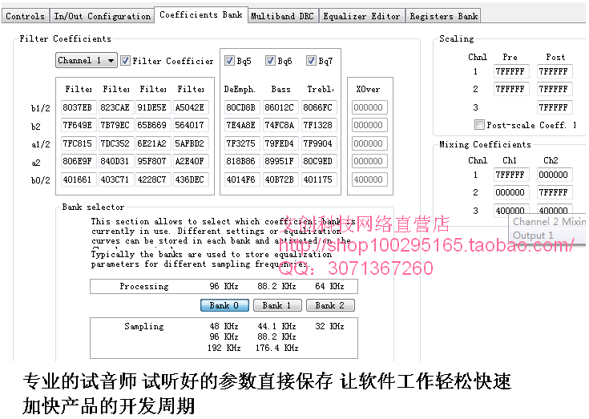Viewport: 589px width, 419px height.
Task: Select the Bass b2 field 74FC8A
Action: [x=278, y=125]
